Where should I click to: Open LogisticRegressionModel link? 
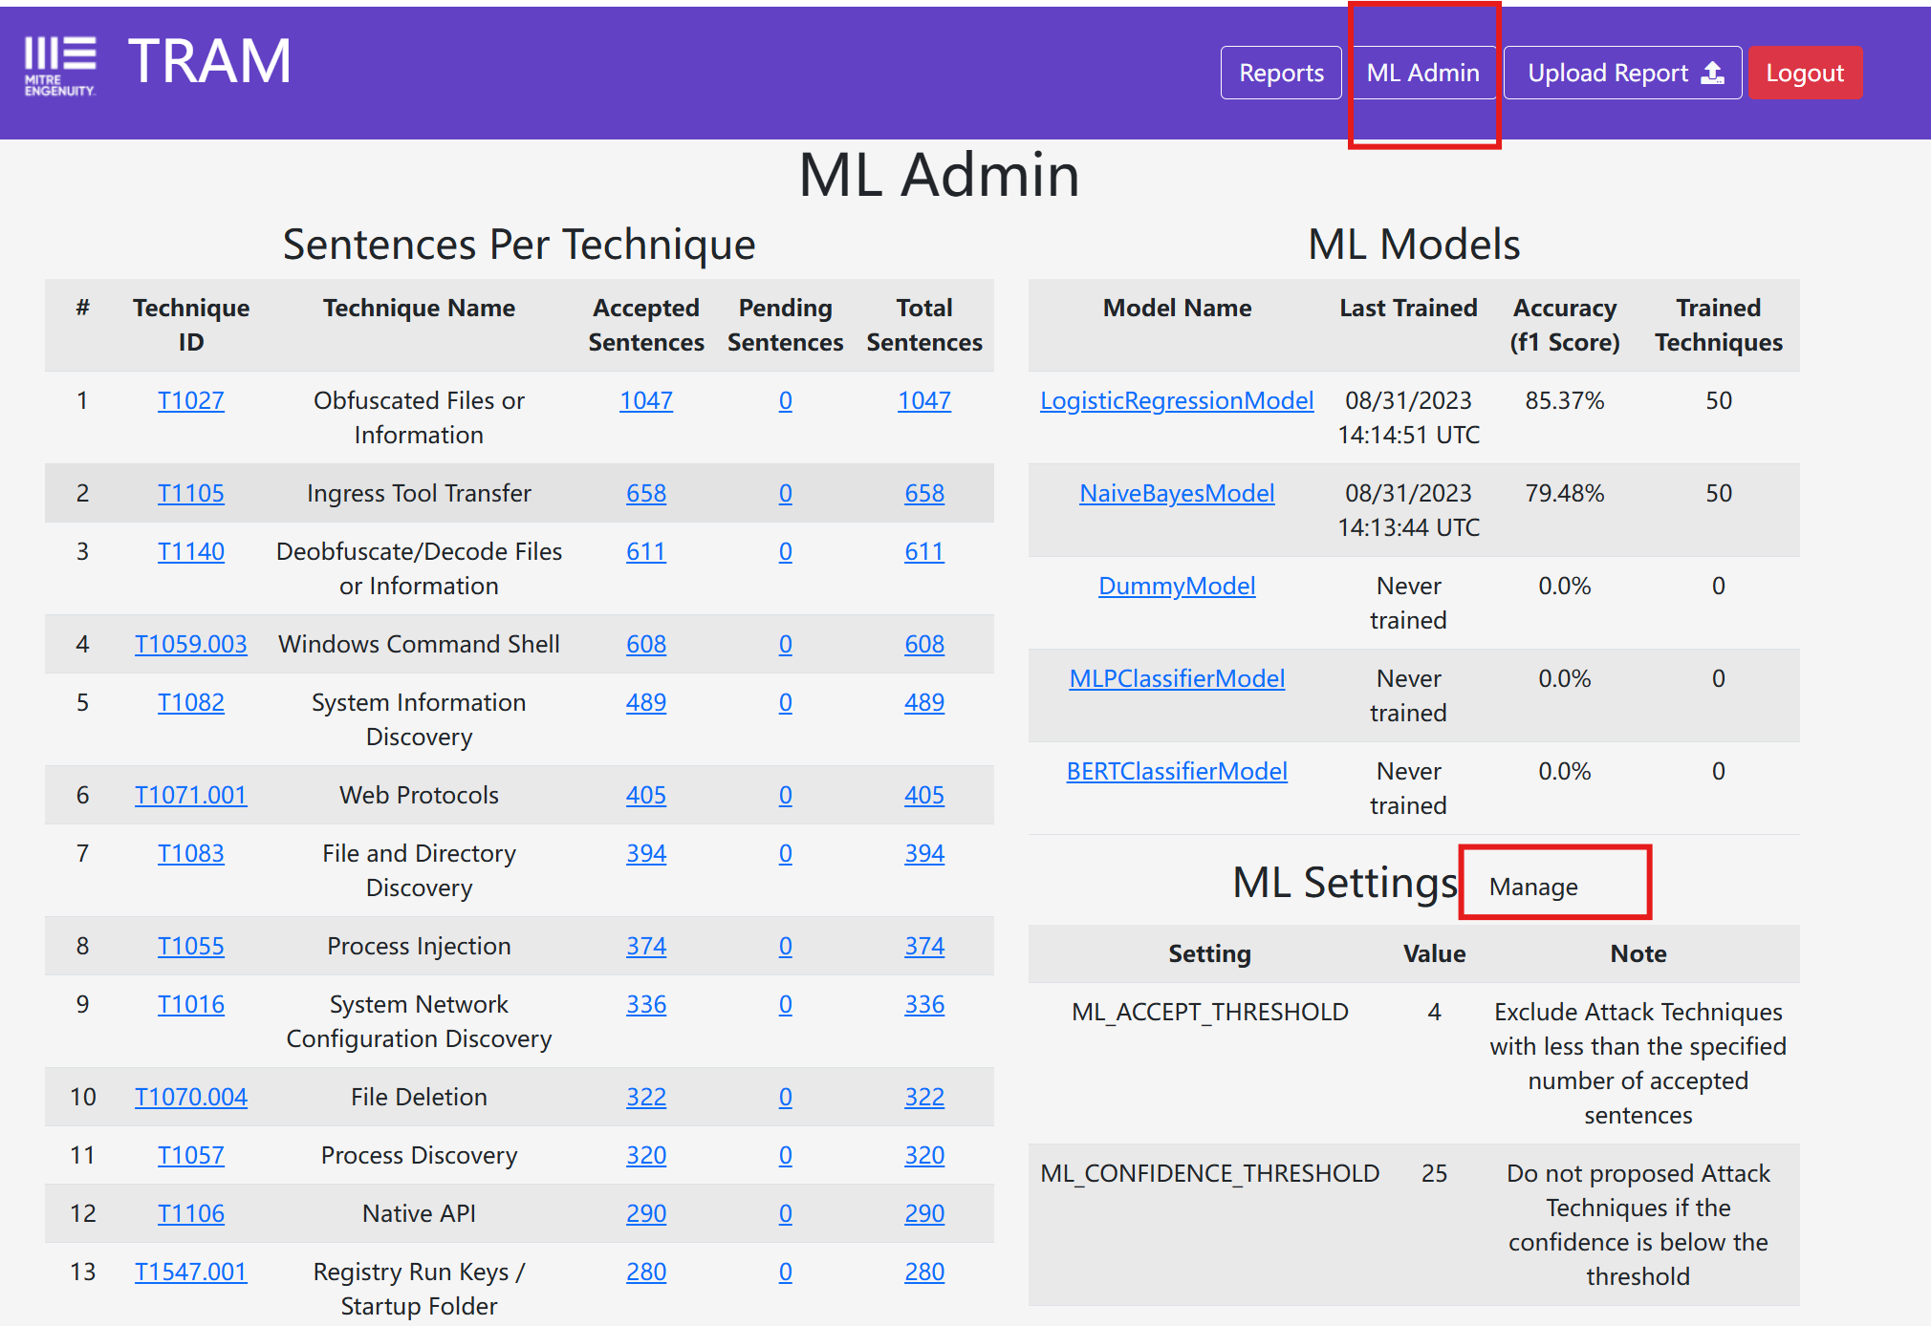(1176, 400)
